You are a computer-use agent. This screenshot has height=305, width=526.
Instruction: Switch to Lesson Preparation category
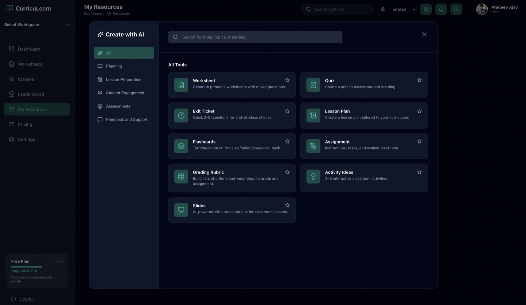pyautogui.click(x=124, y=79)
